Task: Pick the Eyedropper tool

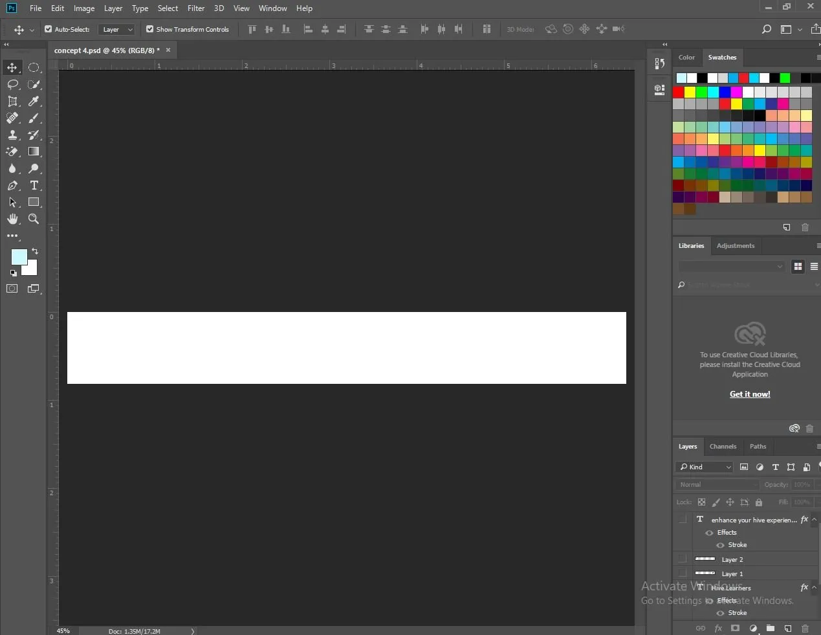Action: coord(34,102)
